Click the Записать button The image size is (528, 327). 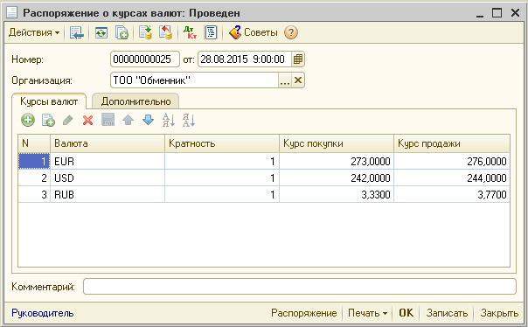coord(447,313)
